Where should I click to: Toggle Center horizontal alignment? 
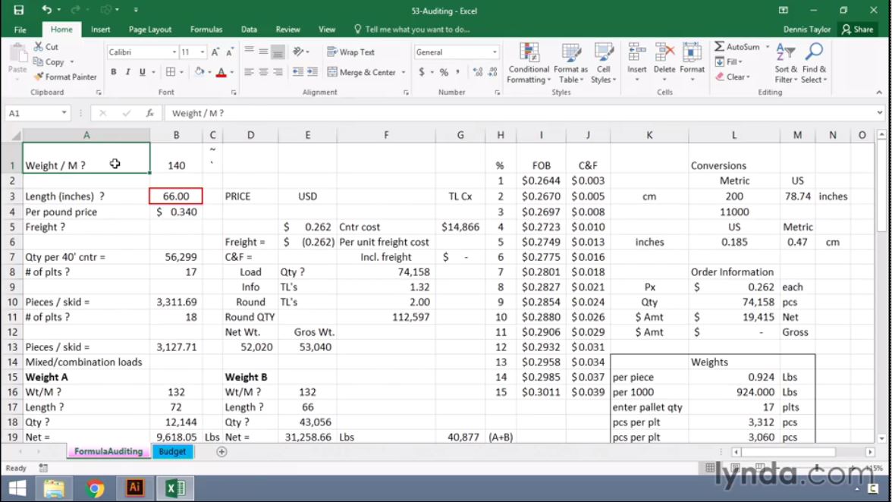pos(263,71)
